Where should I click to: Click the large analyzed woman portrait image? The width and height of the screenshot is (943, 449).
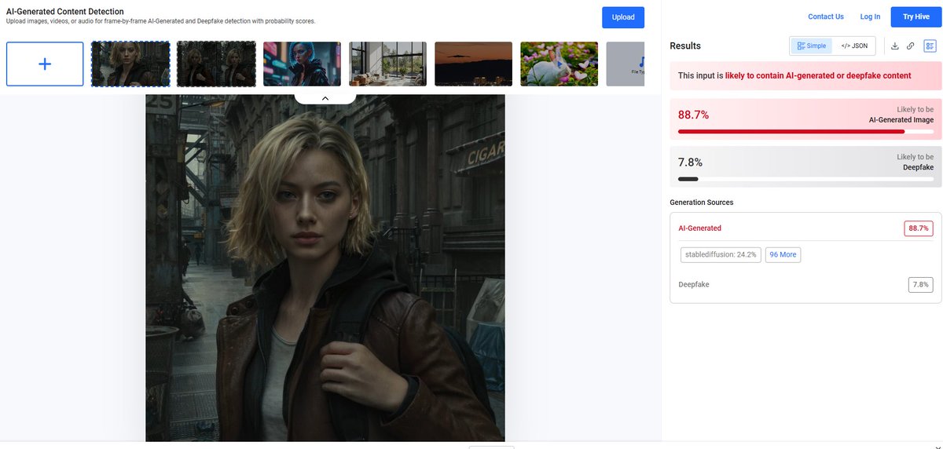[x=325, y=268]
